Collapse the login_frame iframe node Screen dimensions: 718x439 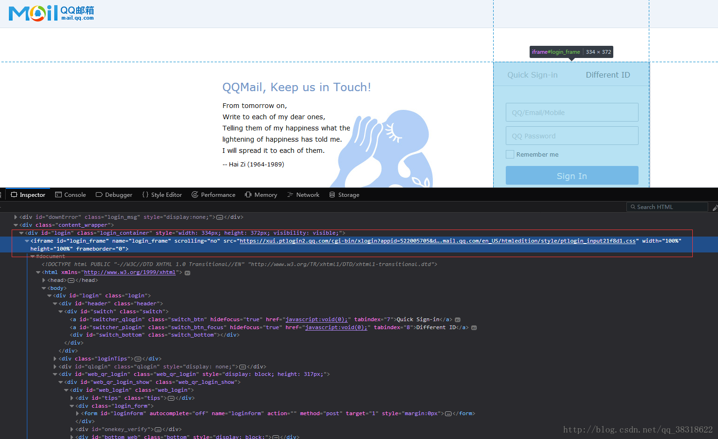(x=27, y=241)
